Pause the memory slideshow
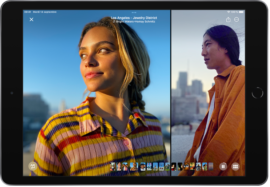 (223, 166)
